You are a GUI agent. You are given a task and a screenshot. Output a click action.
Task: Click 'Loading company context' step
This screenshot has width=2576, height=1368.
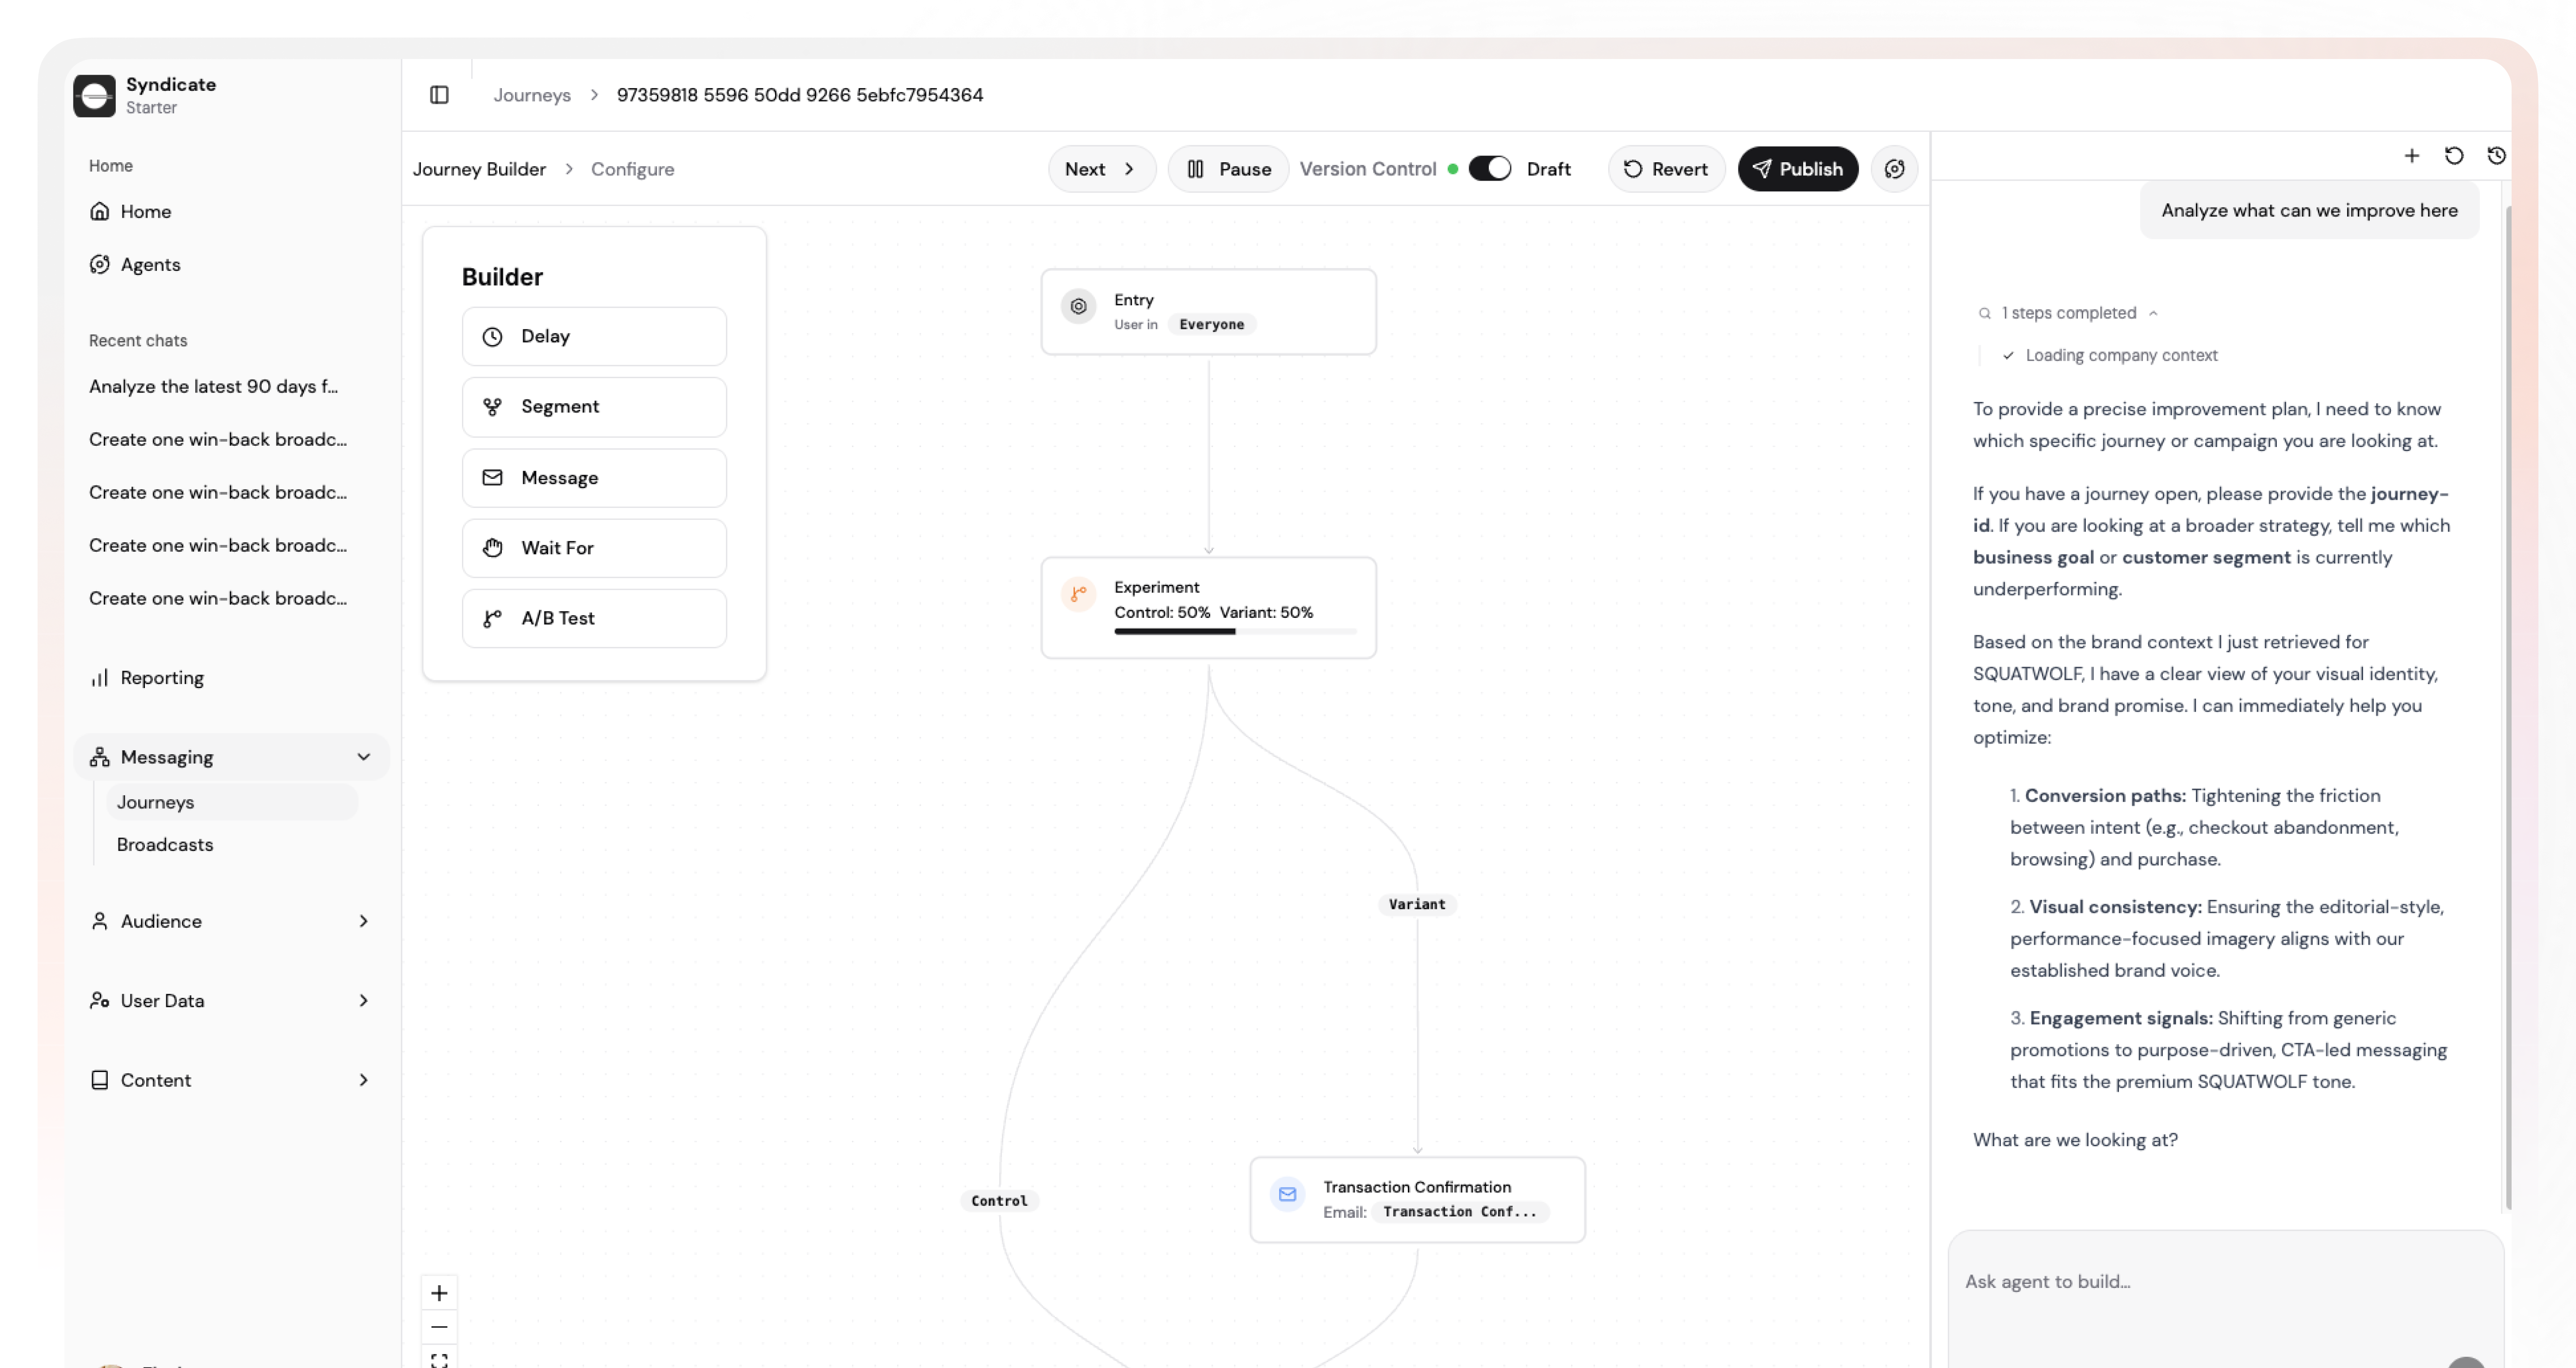2121,355
